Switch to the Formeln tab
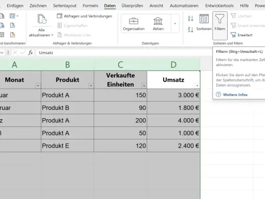 coord(91,6)
